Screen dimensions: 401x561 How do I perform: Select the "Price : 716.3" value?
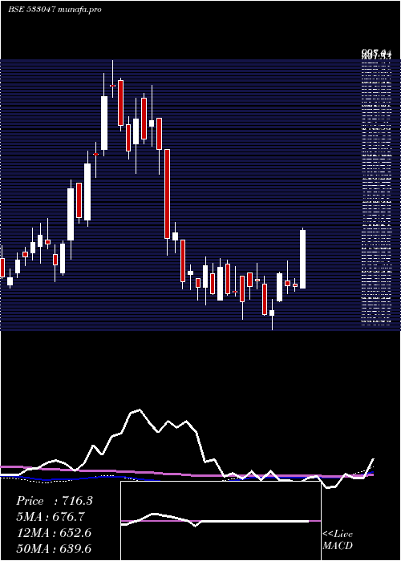[55, 501]
